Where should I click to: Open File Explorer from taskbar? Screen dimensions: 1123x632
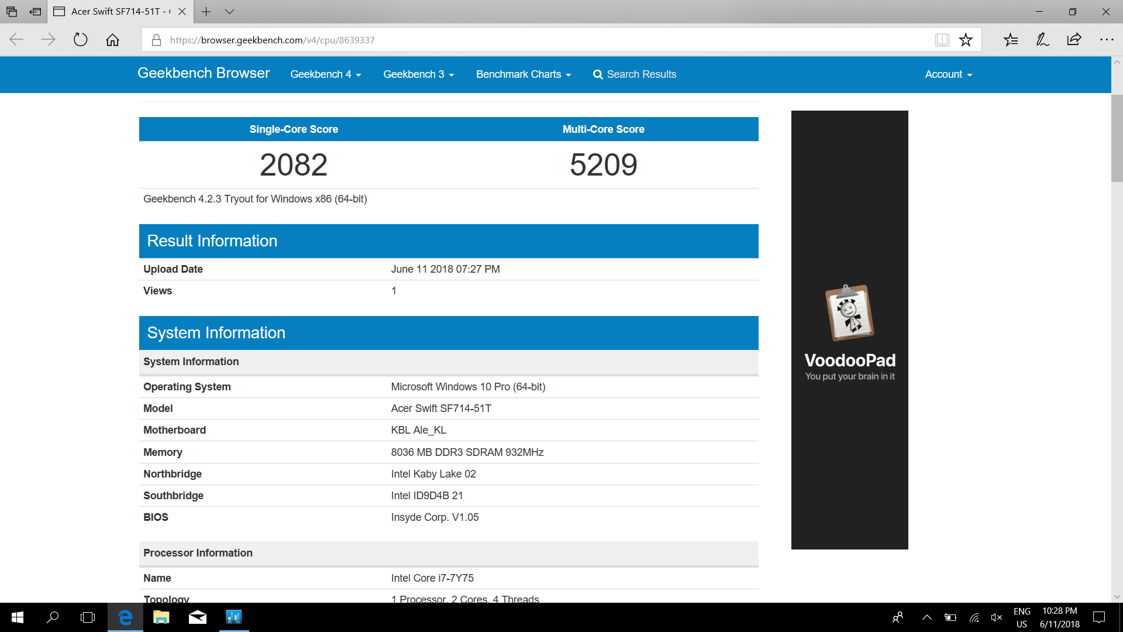coord(161,617)
